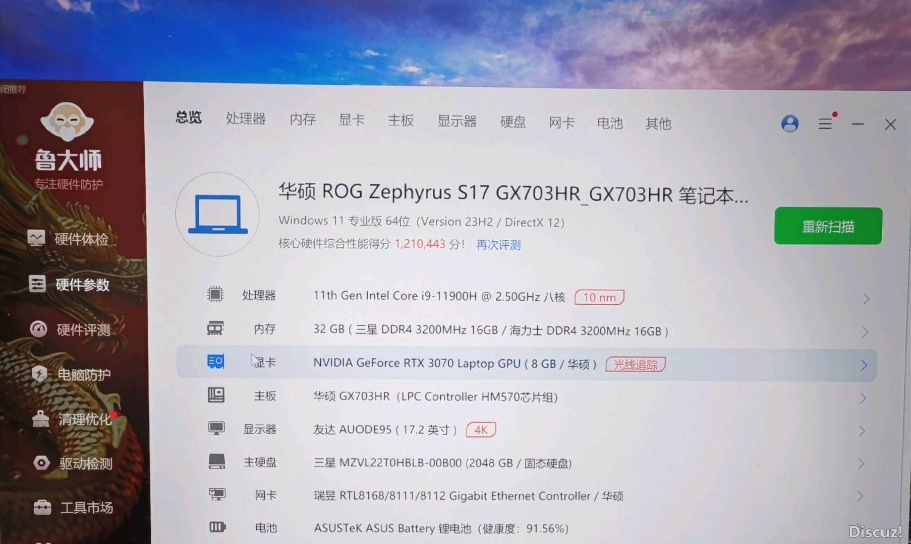
Task: Open the 硬件评测 gauge icon
Action: 39,329
